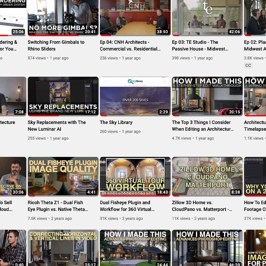The height and width of the screenshot is (266, 266).
Task: Open the Ep 04 CNH Architects video thumbnail
Action: pyautogui.click(x=135, y=18)
